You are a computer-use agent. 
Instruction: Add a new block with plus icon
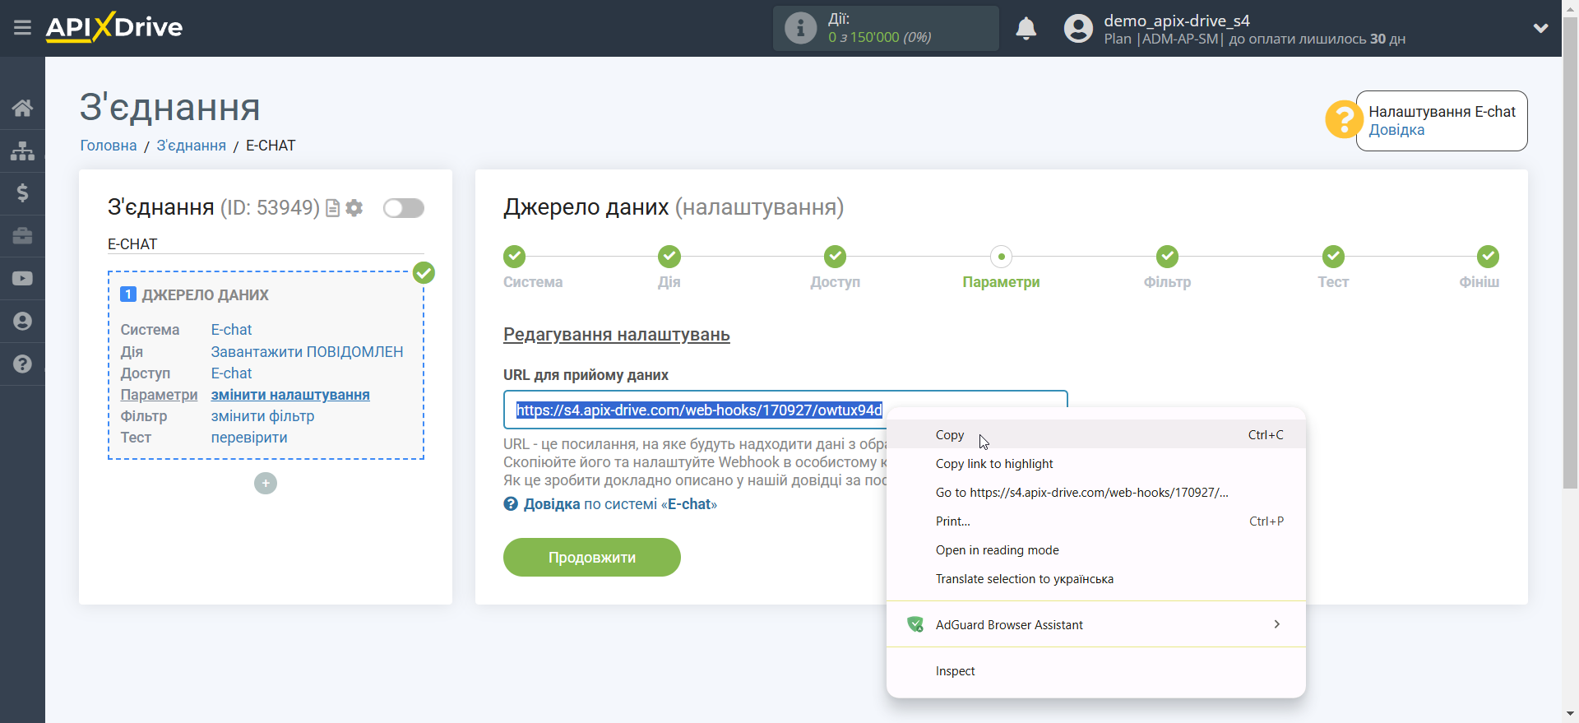tap(266, 484)
